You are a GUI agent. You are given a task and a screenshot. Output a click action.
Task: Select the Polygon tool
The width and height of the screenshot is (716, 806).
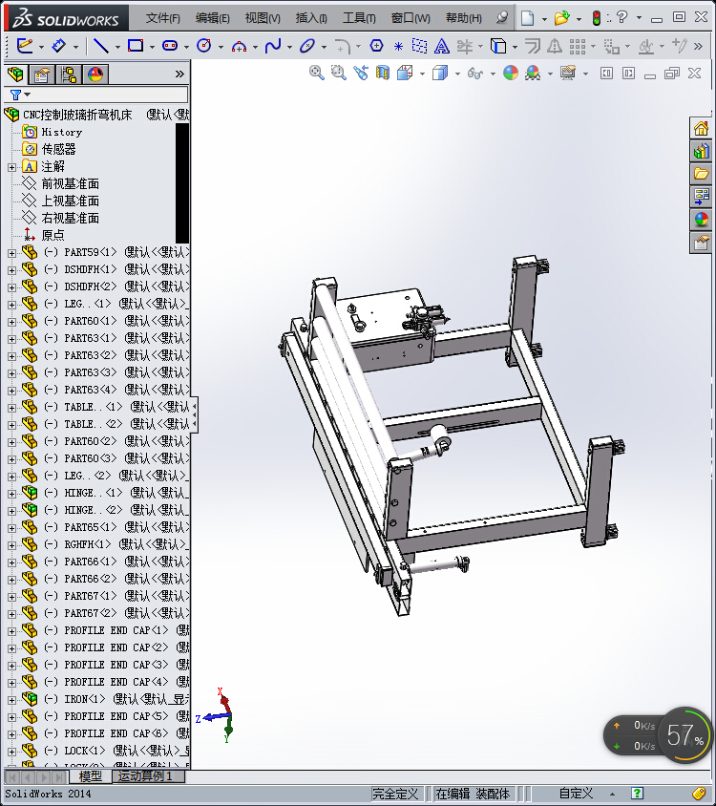pos(377,46)
